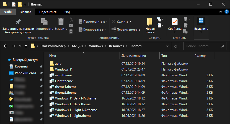This screenshot has width=230, height=124.
Task: Click the Themes search field
Action: 205,46
